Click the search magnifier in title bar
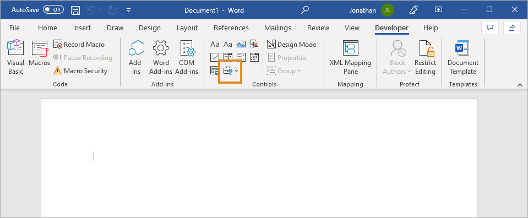Viewport: 528px width, 218px height. pos(305,10)
